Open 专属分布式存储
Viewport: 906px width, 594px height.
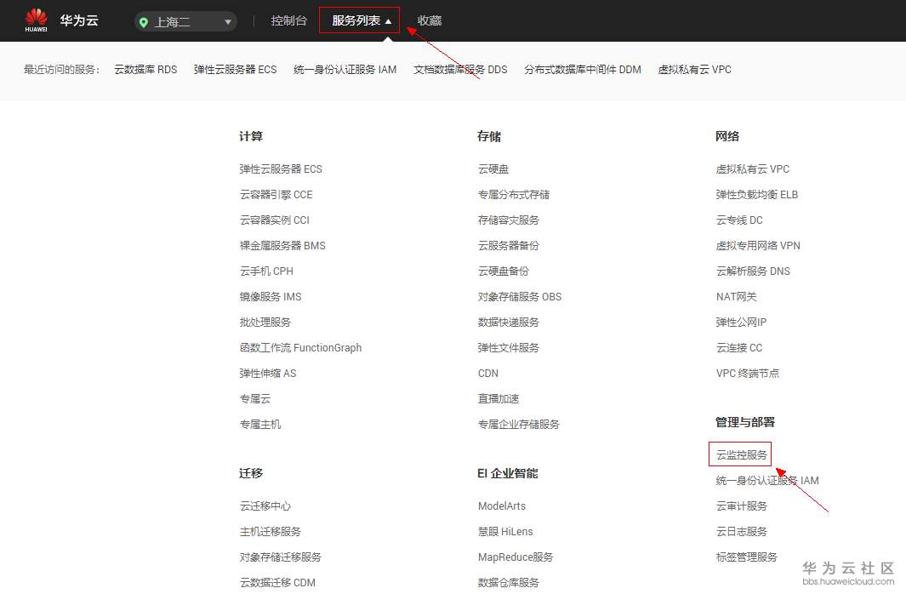(x=514, y=195)
